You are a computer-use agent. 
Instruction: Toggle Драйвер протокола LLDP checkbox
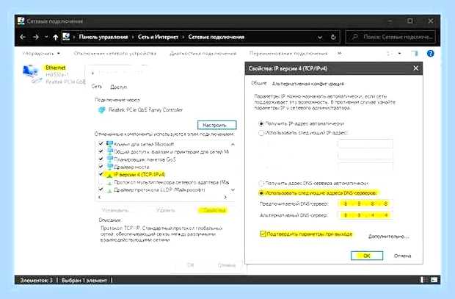click(x=101, y=190)
